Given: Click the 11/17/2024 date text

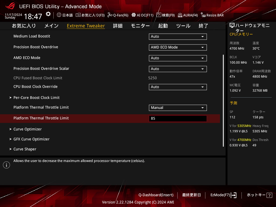Looking at the screenshot, I should tap(13, 15).
